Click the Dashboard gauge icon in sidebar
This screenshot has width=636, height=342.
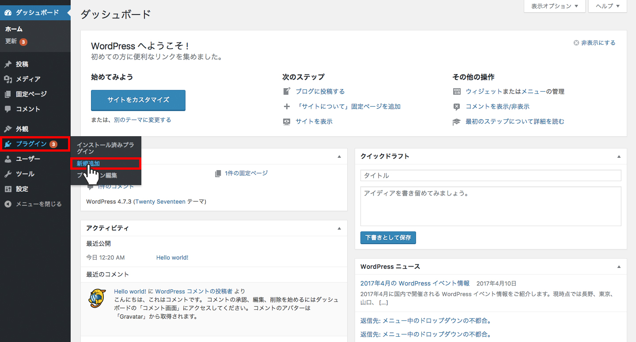8,13
